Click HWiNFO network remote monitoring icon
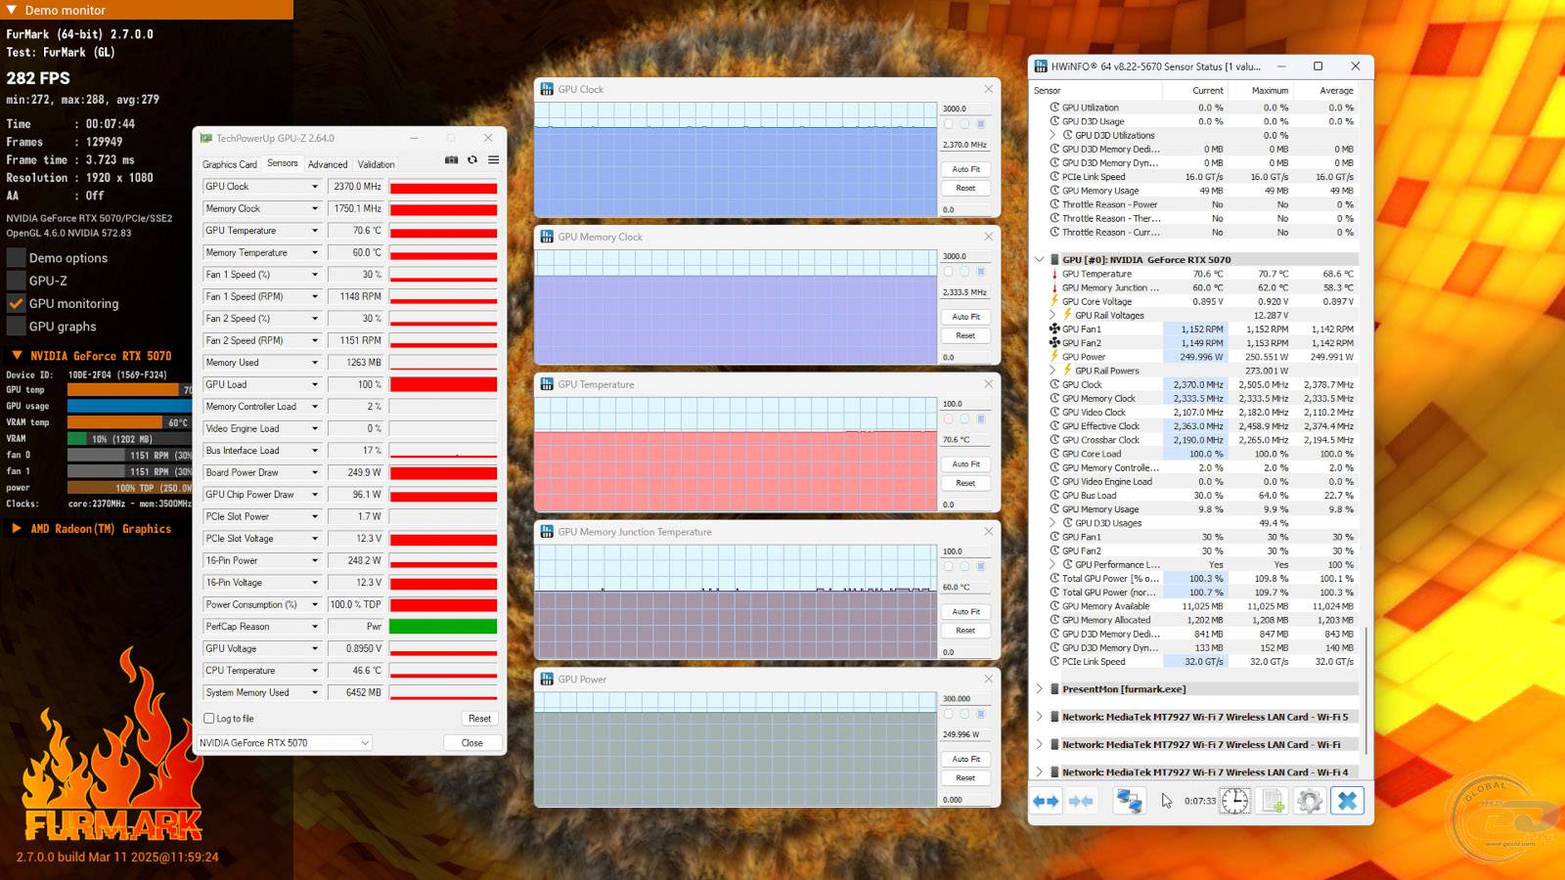Image resolution: width=1565 pixels, height=880 pixels. coord(1130,801)
